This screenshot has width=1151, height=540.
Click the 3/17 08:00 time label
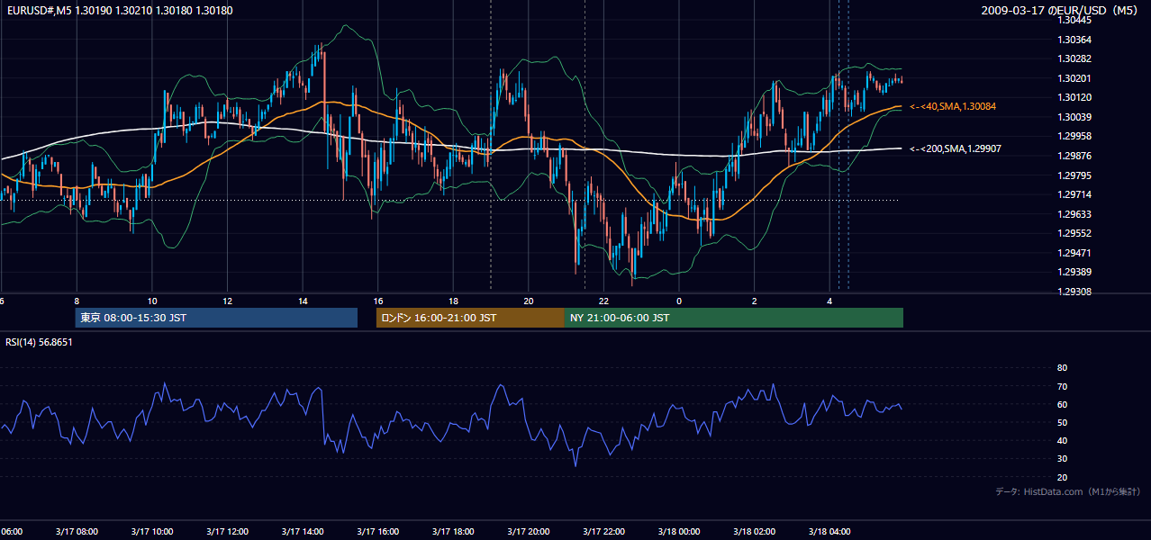click(77, 531)
